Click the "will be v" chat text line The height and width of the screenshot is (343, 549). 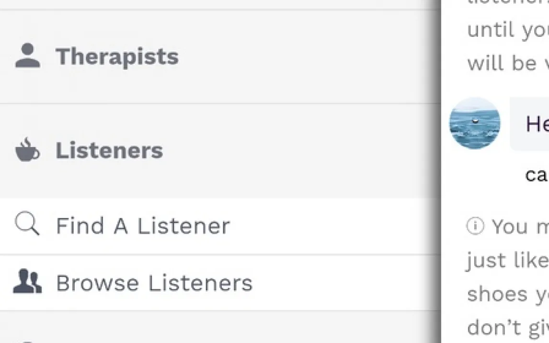(508, 63)
